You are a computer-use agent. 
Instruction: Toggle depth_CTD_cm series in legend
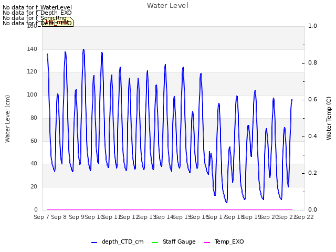pos(117,241)
